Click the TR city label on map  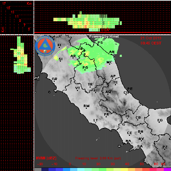tap(90, 84)
